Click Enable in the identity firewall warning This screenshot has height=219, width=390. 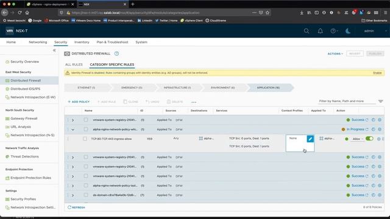(x=377, y=73)
